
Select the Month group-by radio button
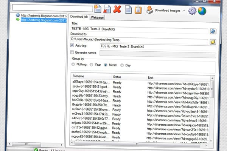pyautogui.click(x=106, y=65)
